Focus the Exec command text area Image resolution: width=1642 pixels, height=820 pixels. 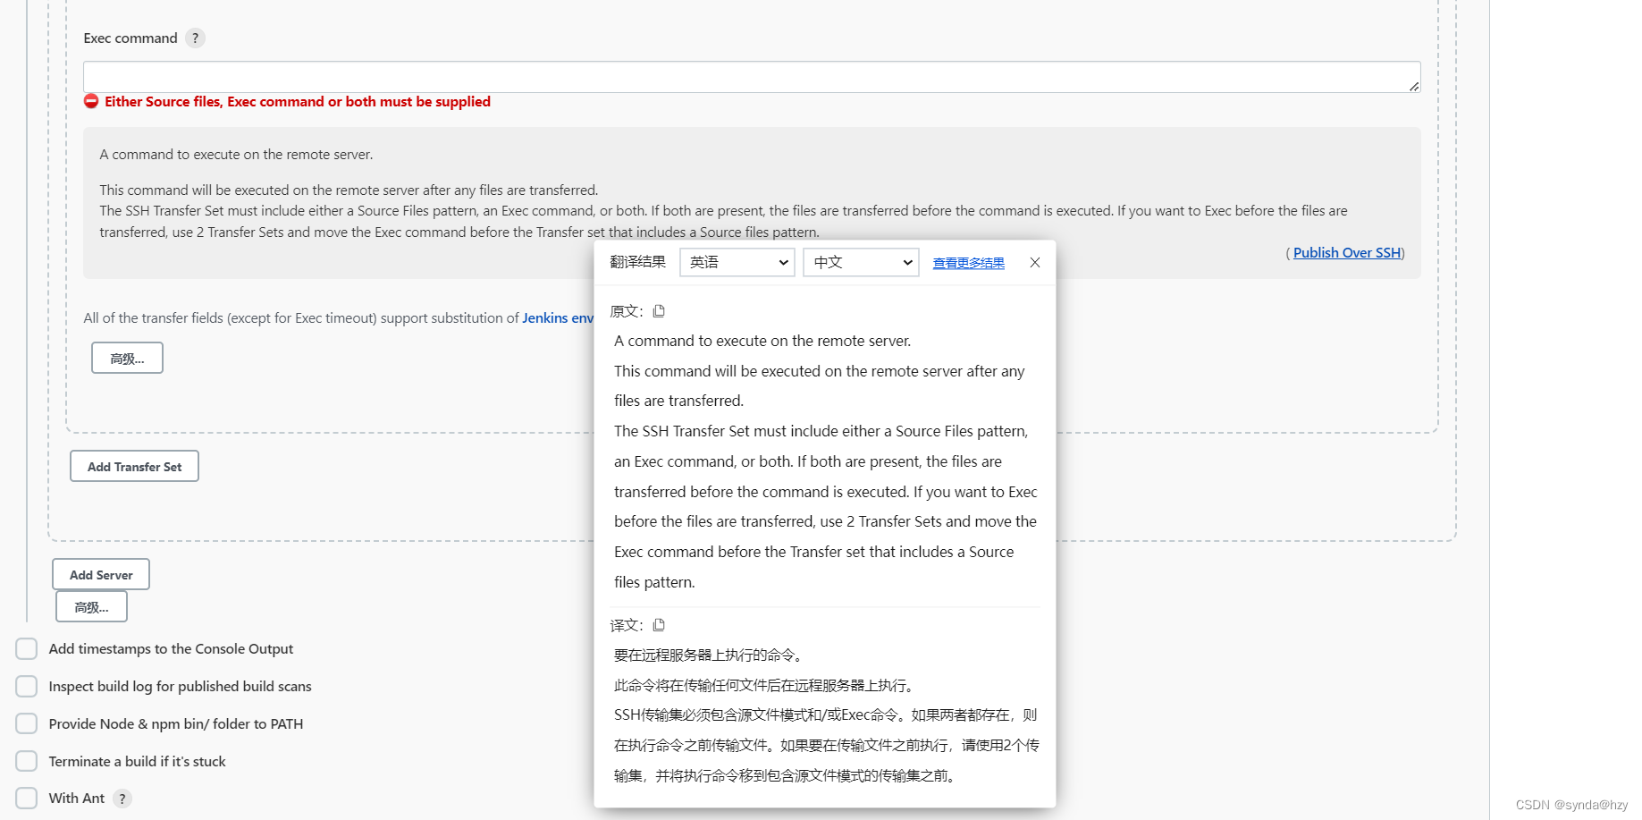(752, 77)
